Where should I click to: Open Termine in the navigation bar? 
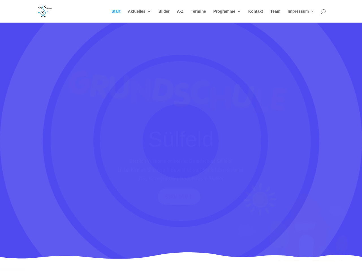point(198,11)
